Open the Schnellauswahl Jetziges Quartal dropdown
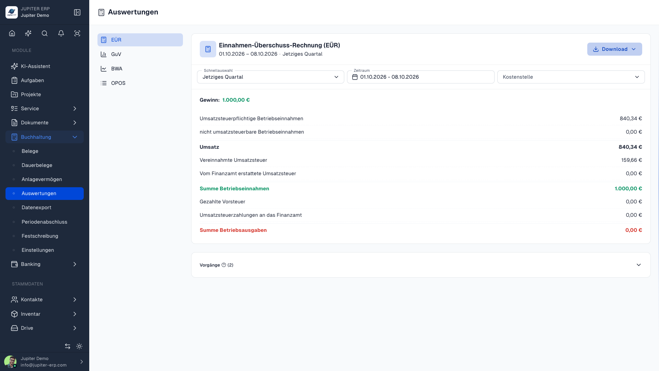Viewport: 659px width, 371px height. [270, 77]
